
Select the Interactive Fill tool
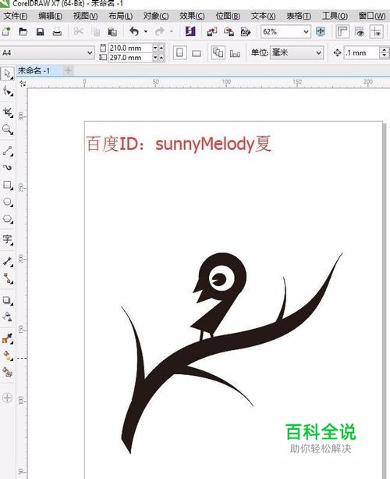point(7,356)
